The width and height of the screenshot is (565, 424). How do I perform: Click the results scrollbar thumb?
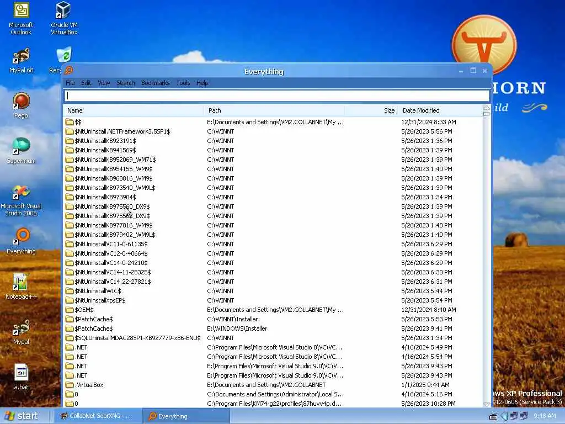click(x=487, y=114)
